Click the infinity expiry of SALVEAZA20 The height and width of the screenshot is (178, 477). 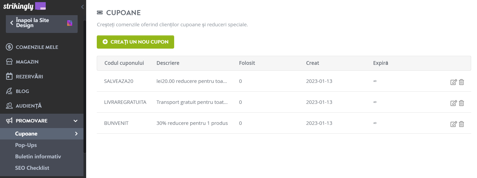375,81
